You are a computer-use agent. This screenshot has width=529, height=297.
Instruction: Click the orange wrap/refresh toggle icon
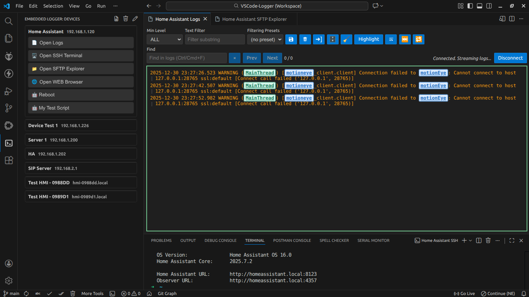click(x=418, y=39)
